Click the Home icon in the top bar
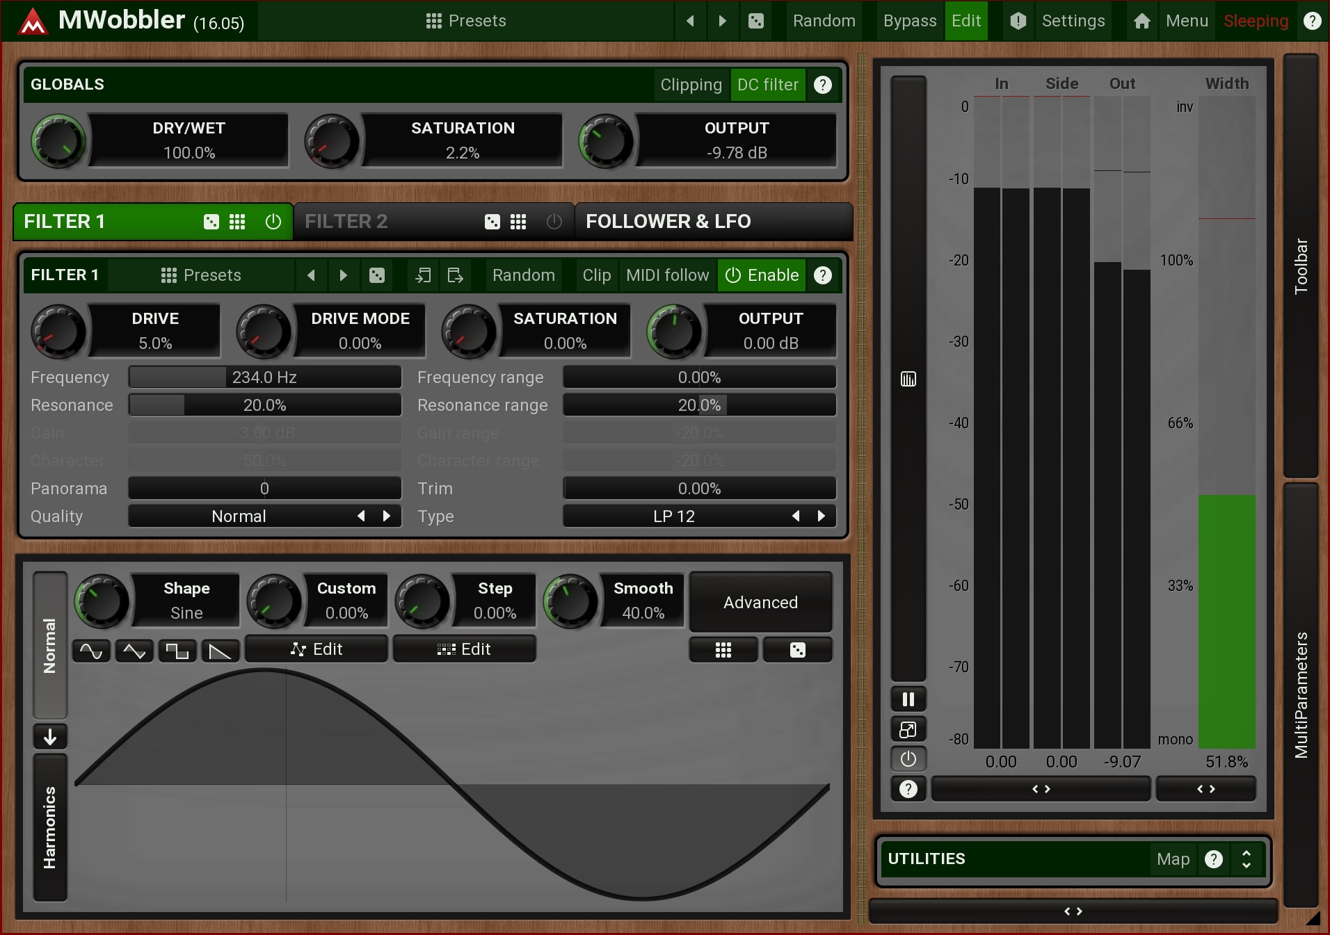 click(x=1141, y=21)
